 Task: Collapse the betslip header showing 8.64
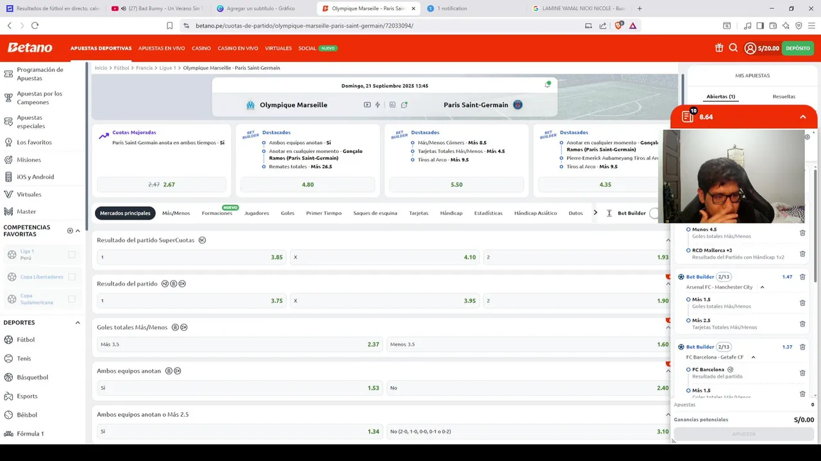tap(802, 117)
